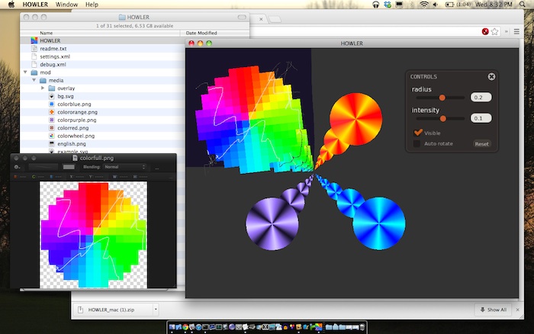Click the Finder icon in the Dock
The image size is (534, 334).
[x=172, y=327]
